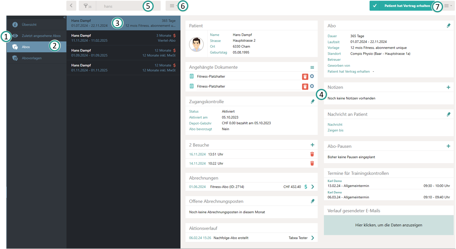Edit Nachricht an Patient with pencil

pos(448,114)
